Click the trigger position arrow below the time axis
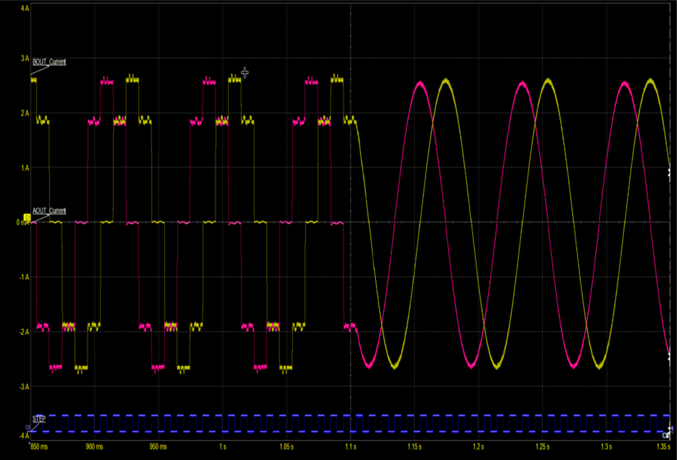The height and width of the screenshot is (460, 677). tap(29, 443)
